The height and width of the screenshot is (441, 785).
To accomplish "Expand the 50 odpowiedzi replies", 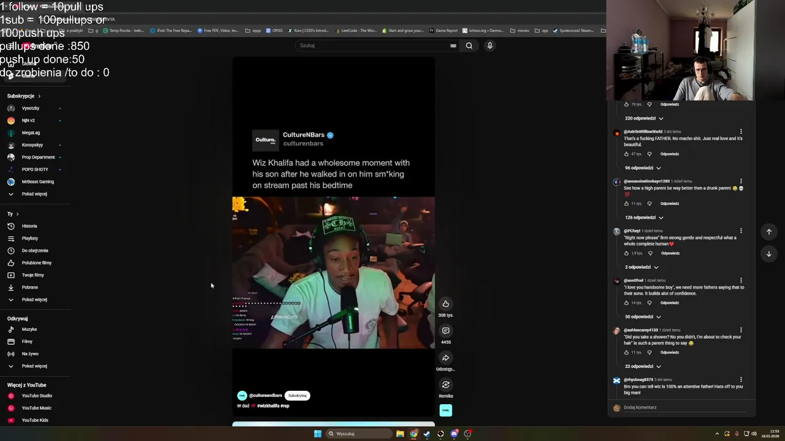I will [643, 317].
